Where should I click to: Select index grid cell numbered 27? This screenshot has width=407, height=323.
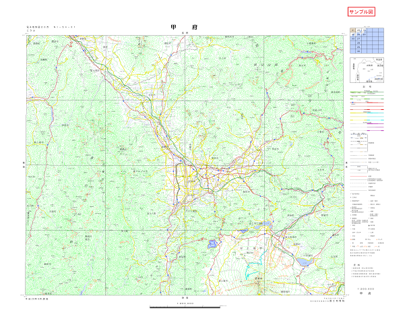click(358, 38)
